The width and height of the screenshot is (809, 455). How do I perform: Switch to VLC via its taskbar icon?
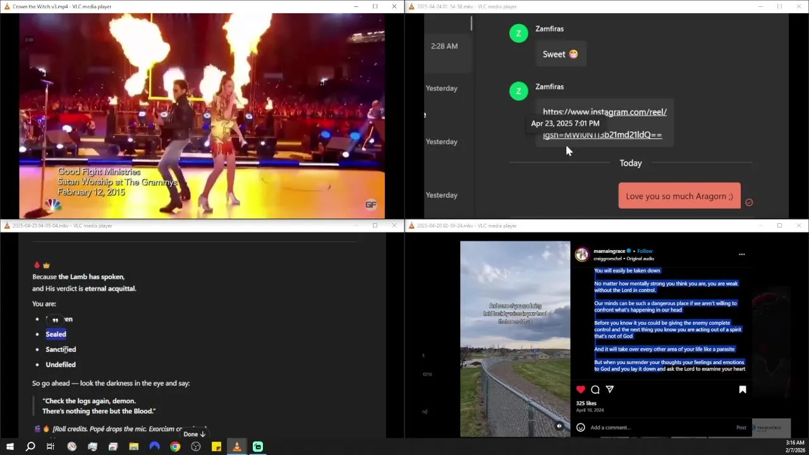click(x=237, y=447)
